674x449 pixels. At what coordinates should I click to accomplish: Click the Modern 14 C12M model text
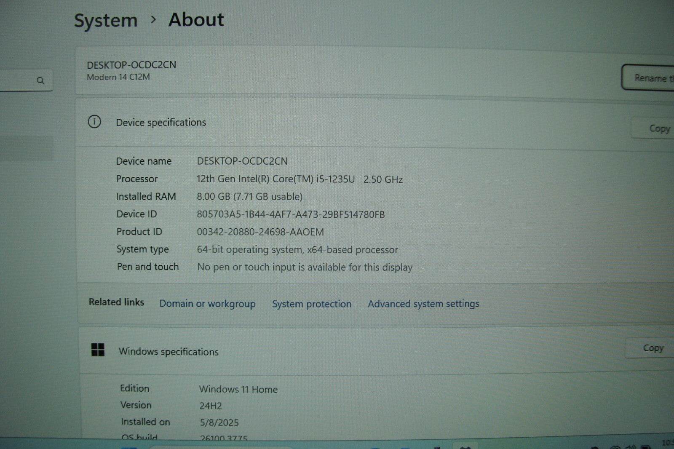[x=118, y=77]
